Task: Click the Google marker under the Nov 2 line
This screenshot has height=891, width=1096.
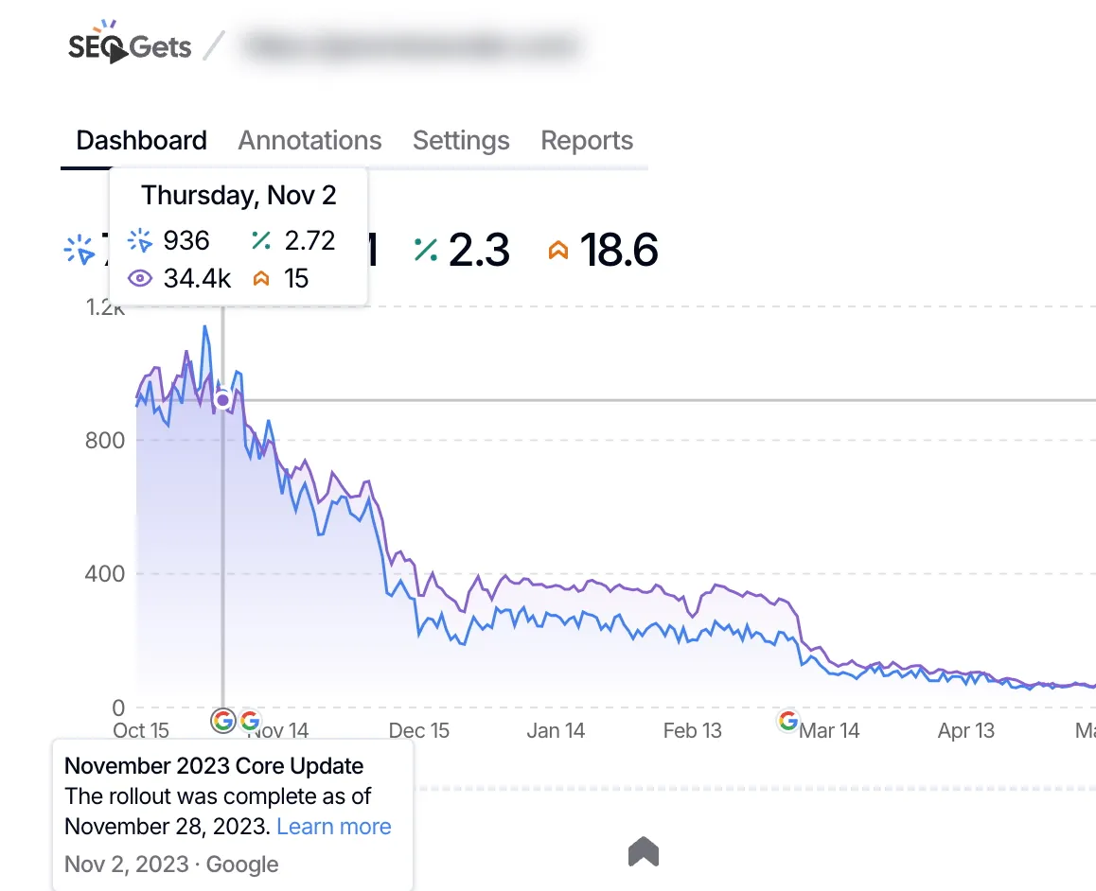Action: point(222,721)
